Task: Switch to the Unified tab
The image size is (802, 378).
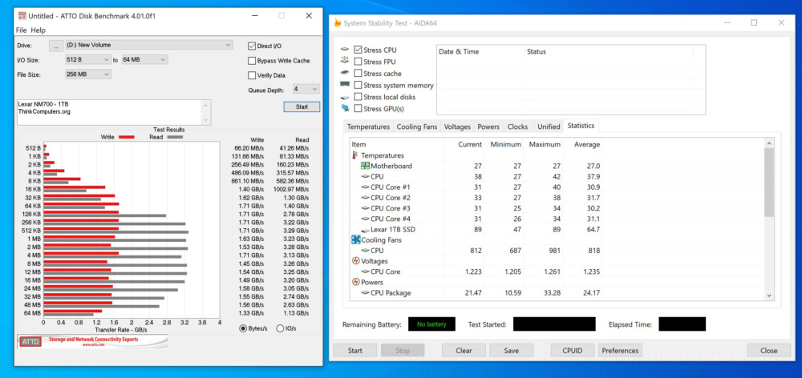Action: 549,127
